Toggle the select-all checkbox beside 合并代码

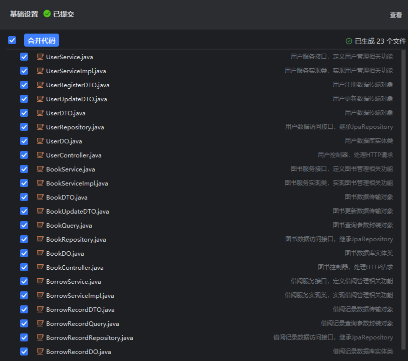coord(12,40)
